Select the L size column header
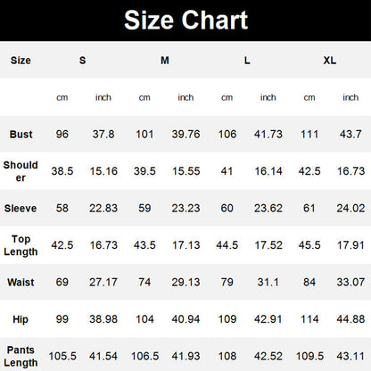The image size is (371, 371). (247, 61)
